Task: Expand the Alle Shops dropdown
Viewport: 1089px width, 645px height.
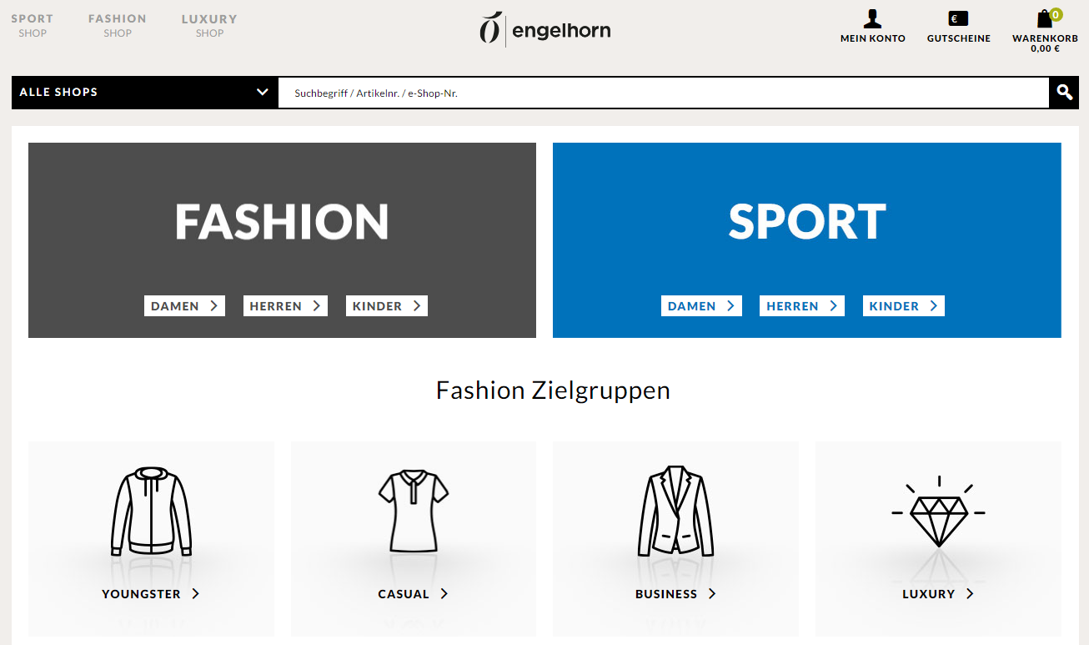Action: point(145,92)
